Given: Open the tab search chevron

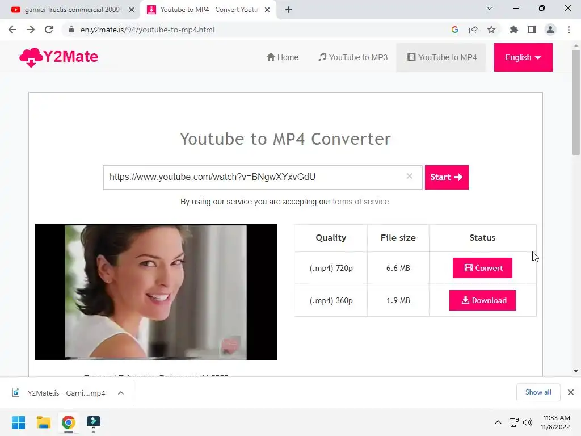Looking at the screenshot, I should coord(490,8).
